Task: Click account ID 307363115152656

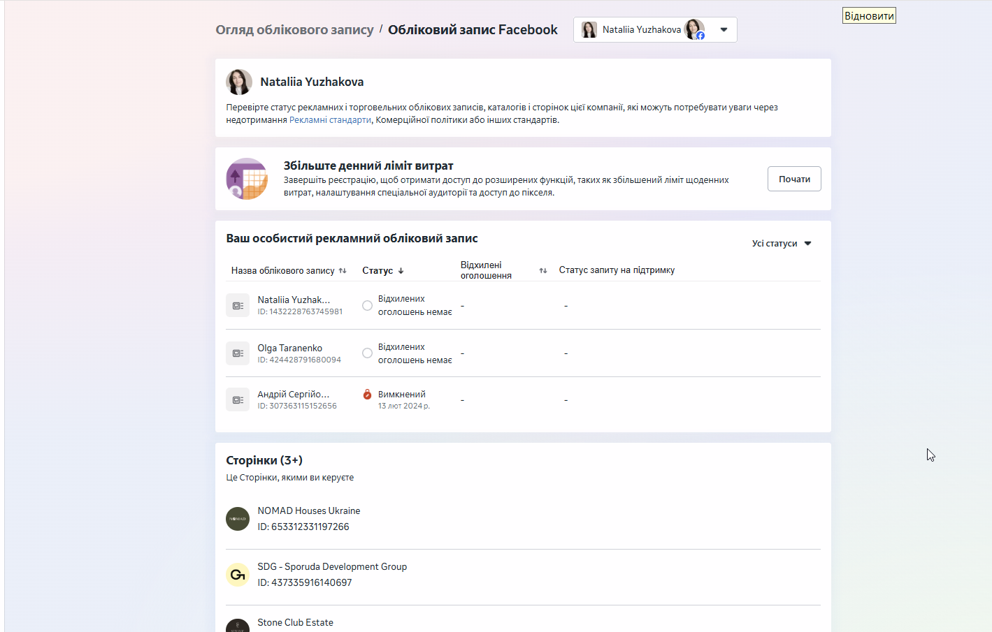Action: point(297,406)
